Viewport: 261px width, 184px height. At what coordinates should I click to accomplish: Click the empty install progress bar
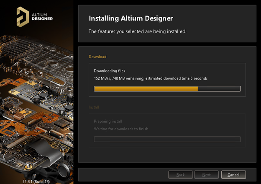coord(167,139)
